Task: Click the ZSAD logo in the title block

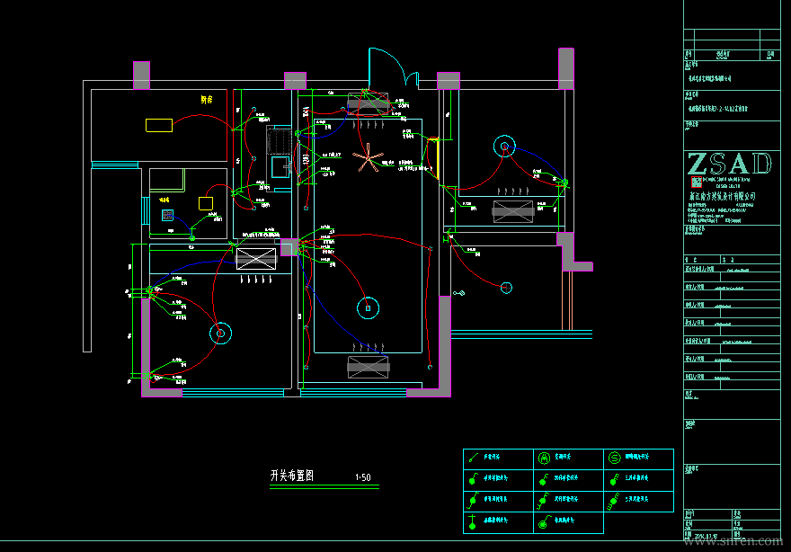Action: pyautogui.click(x=730, y=164)
